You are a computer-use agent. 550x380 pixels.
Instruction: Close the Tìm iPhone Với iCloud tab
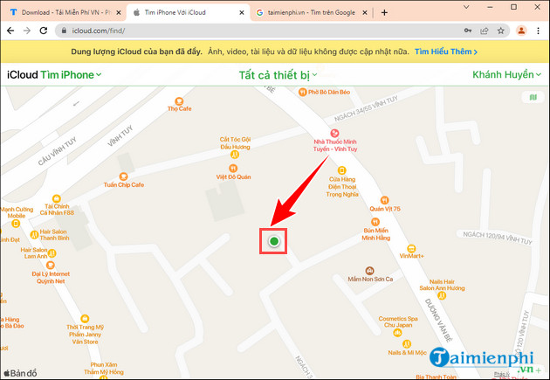[242, 12]
